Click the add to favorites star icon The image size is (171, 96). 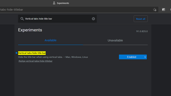coord(155,10)
